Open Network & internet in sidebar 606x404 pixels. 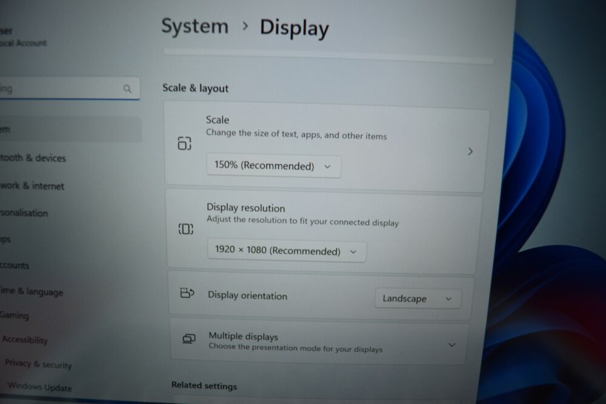click(32, 186)
